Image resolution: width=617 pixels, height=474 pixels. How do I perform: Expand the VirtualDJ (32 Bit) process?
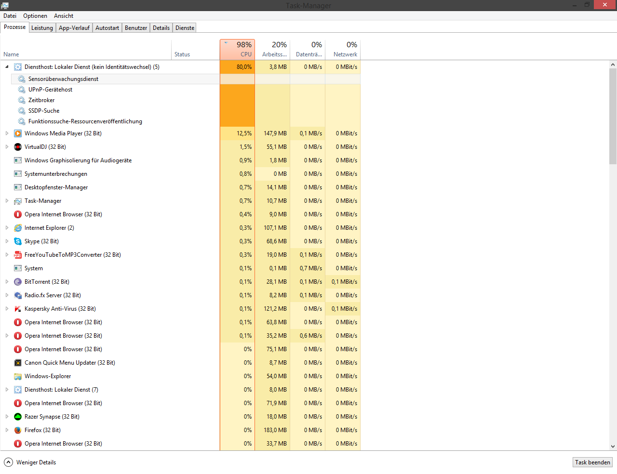(7, 147)
